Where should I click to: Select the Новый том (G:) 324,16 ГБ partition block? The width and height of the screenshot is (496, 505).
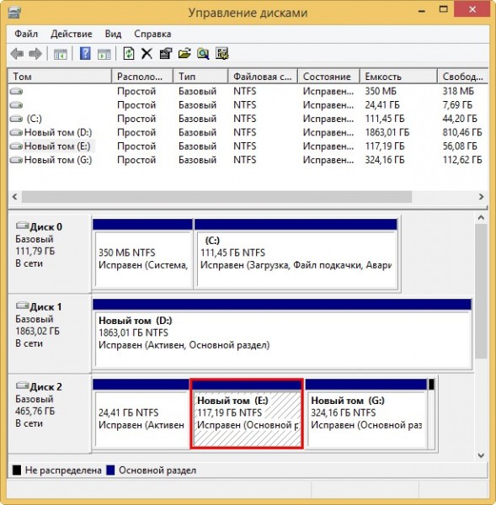pyautogui.click(x=365, y=414)
